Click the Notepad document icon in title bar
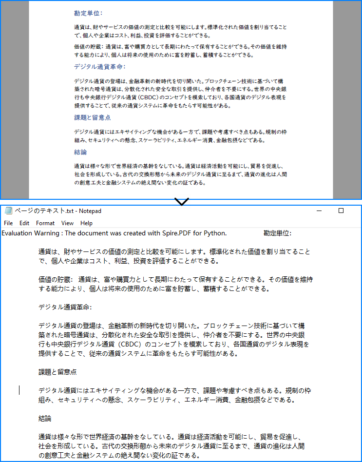The width and height of the screenshot is (362, 462). pos(9,211)
